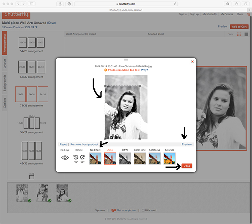Toggle Safari sidebar button
Screen dimensions: 252x224
31,4
